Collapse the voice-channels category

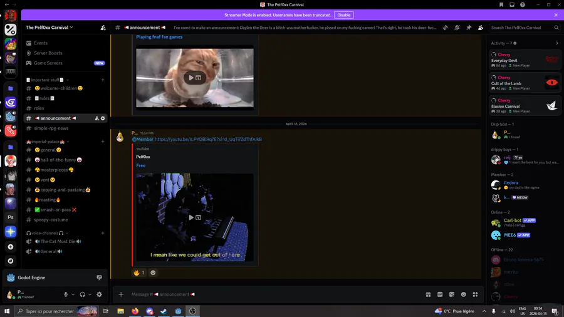pos(47,233)
